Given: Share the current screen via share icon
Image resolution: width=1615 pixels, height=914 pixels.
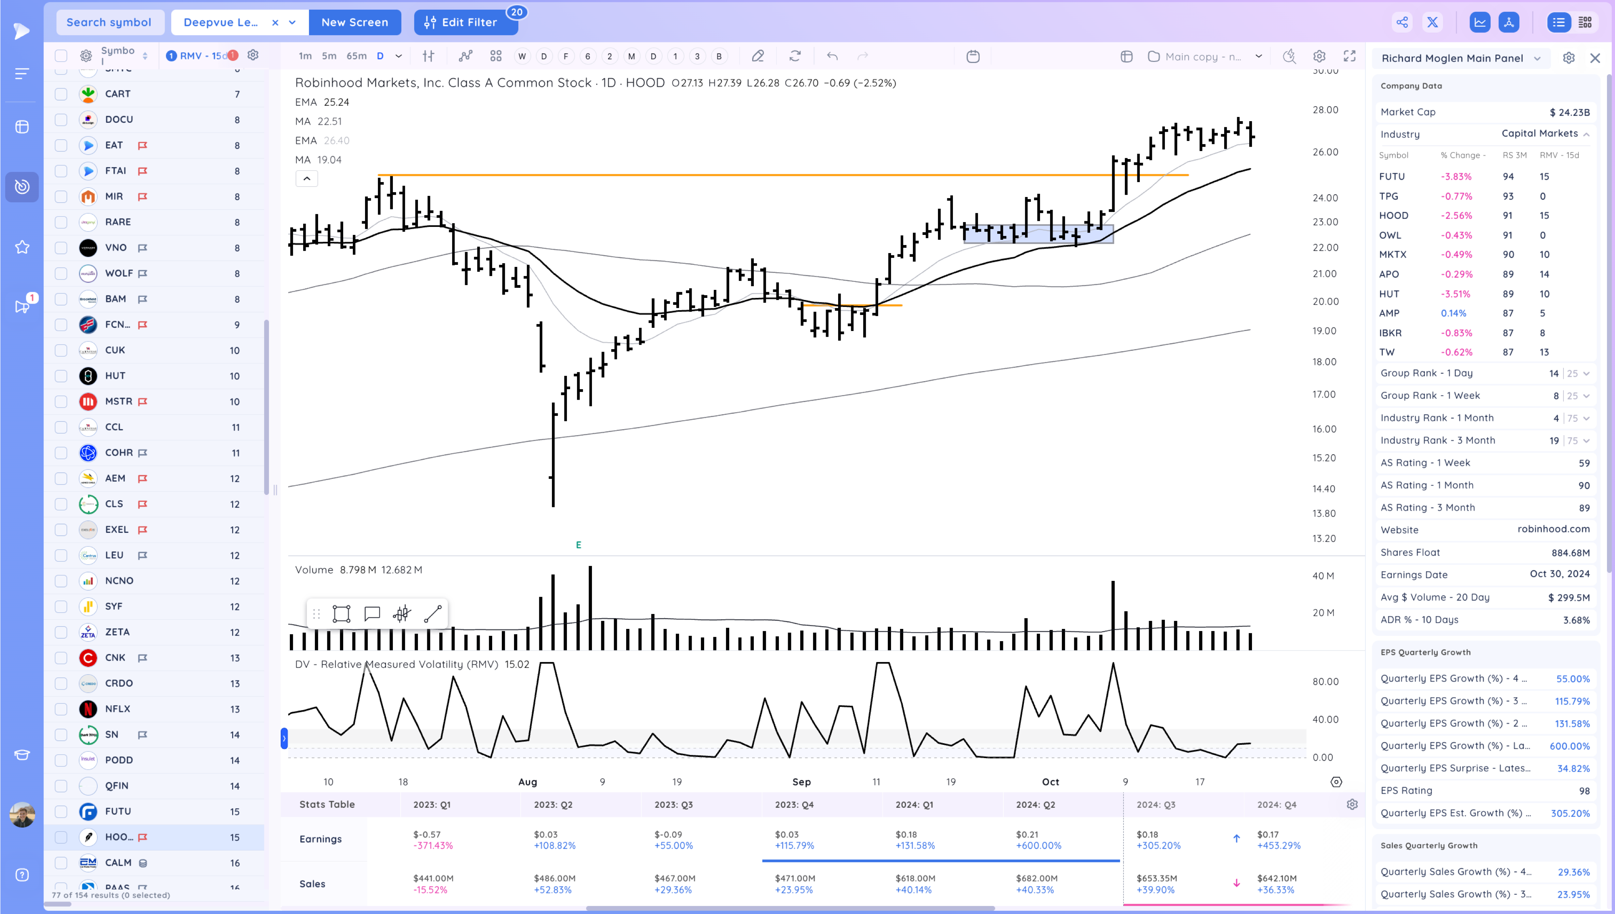Looking at the screenshot, I should click(1402, 22).
